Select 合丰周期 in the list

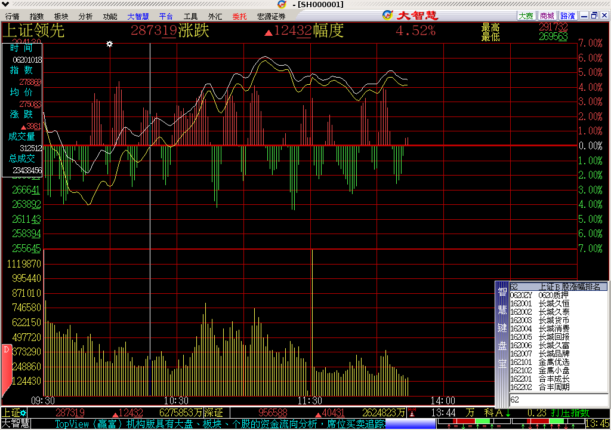pos(558,388)
